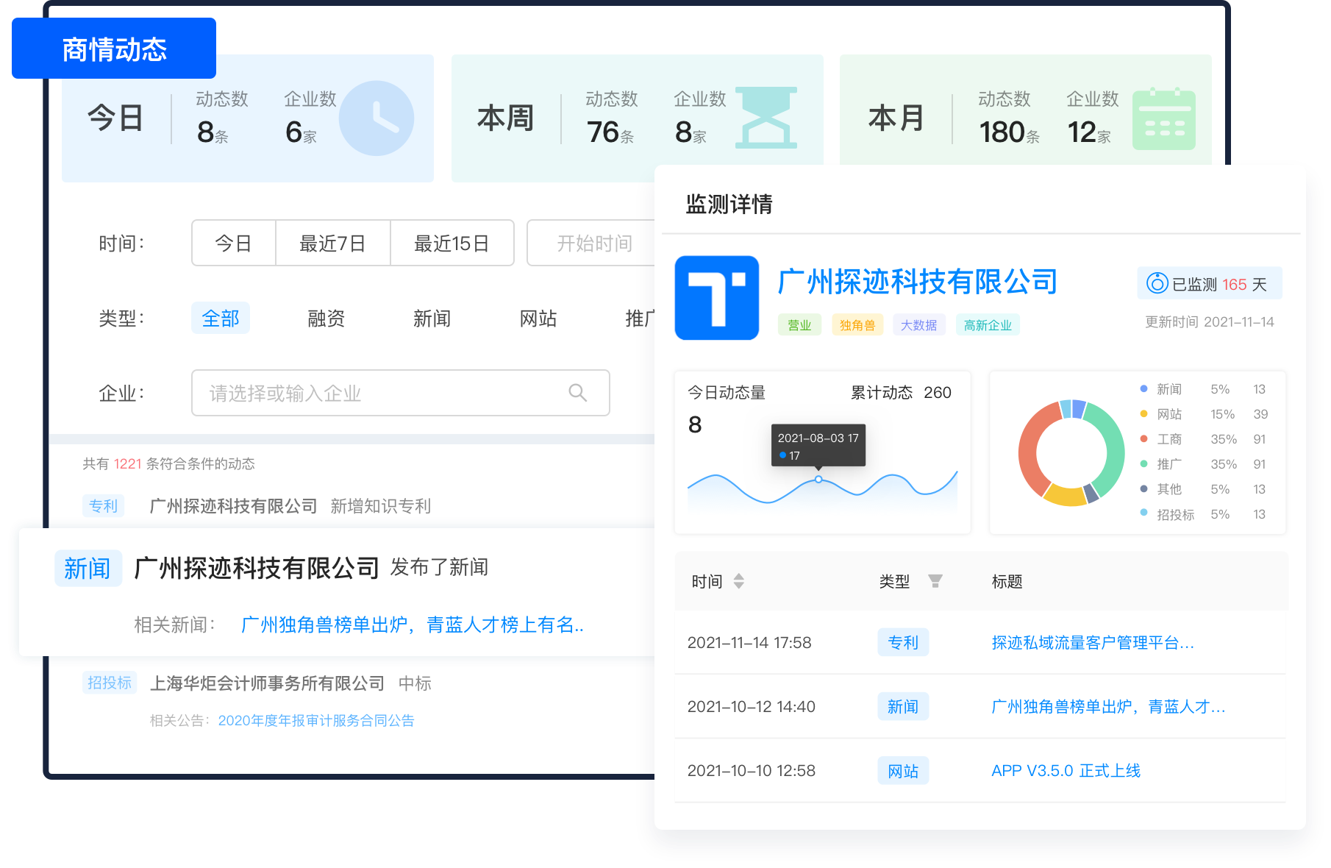Click the 招投标 light-blue legend dot
The height and width of the screenshot is (868, 1331).
click(x=1143, y=513)
